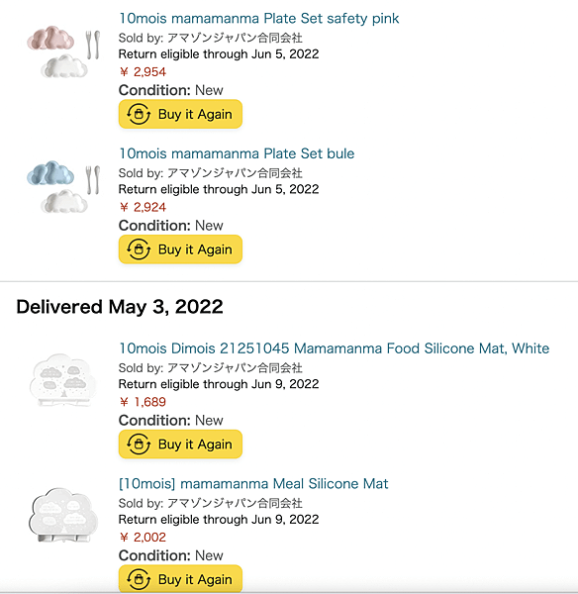Buy the ¥2,924 blue plate set again
The height and width of the screenshot is (594, 578).
(x=180, y=249)
